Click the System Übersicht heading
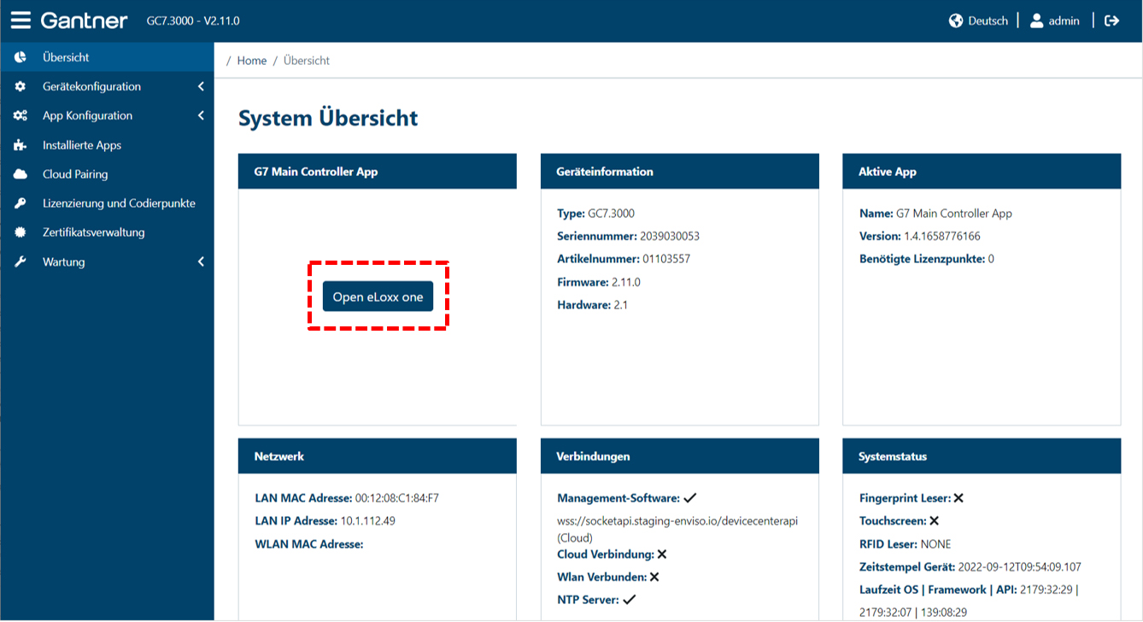 tap(328, 118)
